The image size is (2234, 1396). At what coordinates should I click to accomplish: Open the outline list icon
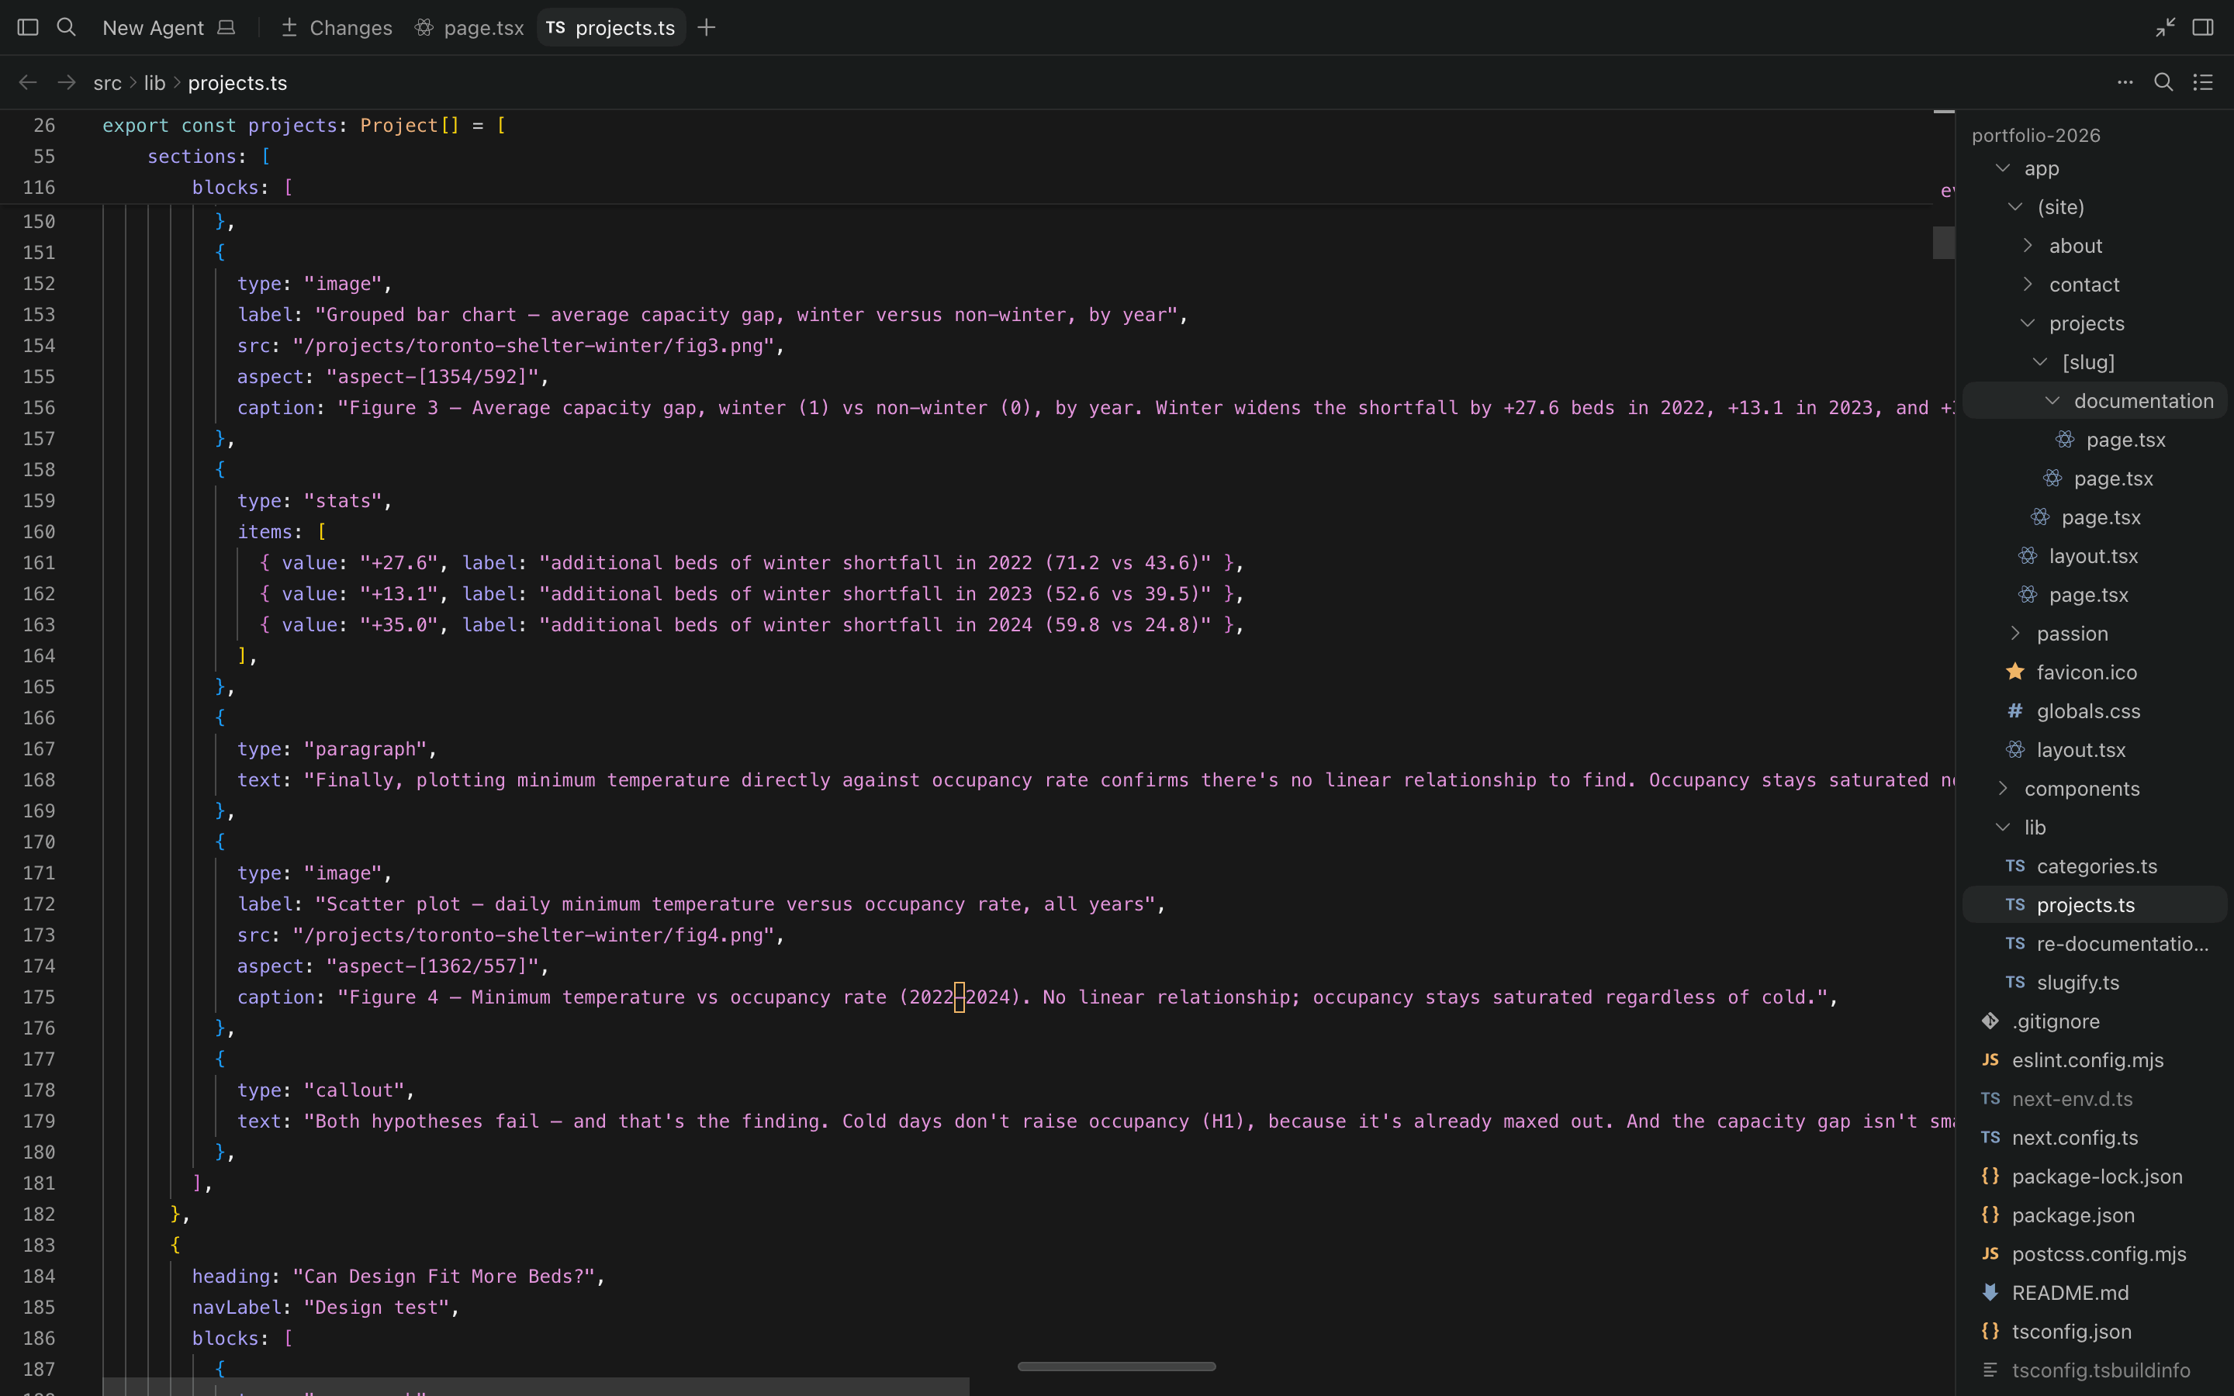coord(2204,82)
